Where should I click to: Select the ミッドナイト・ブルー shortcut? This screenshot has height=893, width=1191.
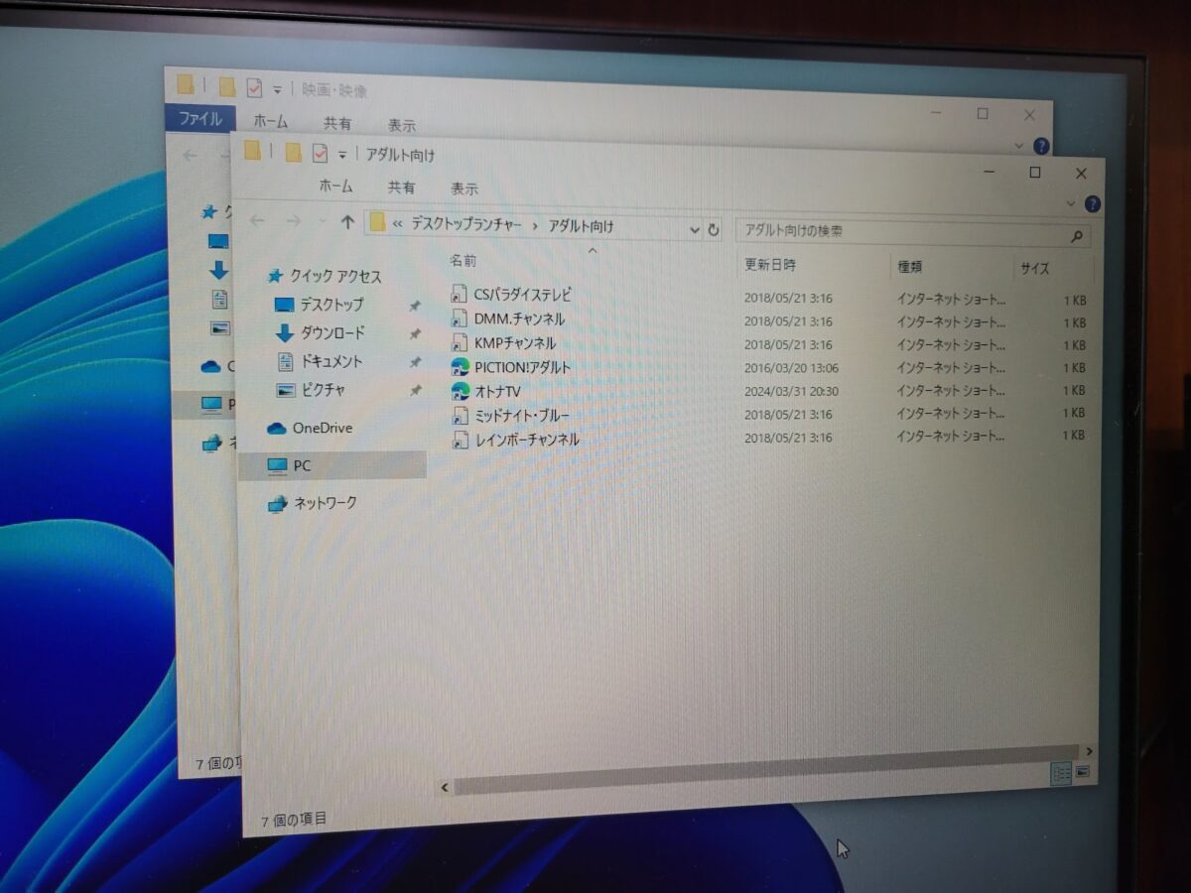[522, 415]
